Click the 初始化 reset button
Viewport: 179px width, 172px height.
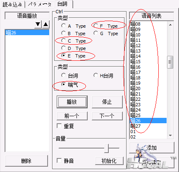(109, 161)
